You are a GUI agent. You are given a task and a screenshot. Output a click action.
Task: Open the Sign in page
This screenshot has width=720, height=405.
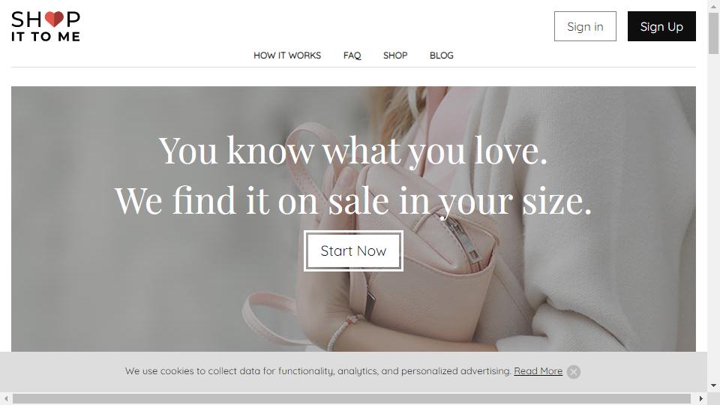[585, 26]
